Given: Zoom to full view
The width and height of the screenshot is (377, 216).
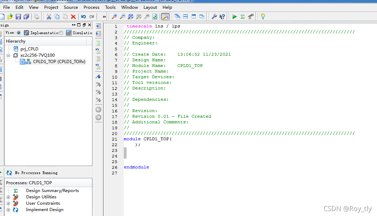Looking at the screenshot, I should pyautogui.click(x=130, y=17).
